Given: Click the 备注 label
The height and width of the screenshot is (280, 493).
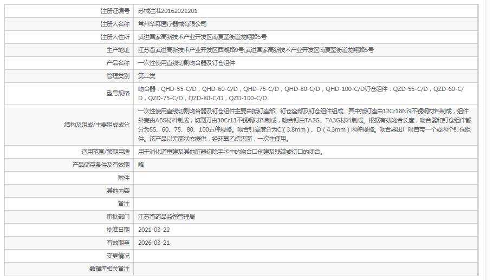Looking at the screenshot, I should (x=124, y=204).
